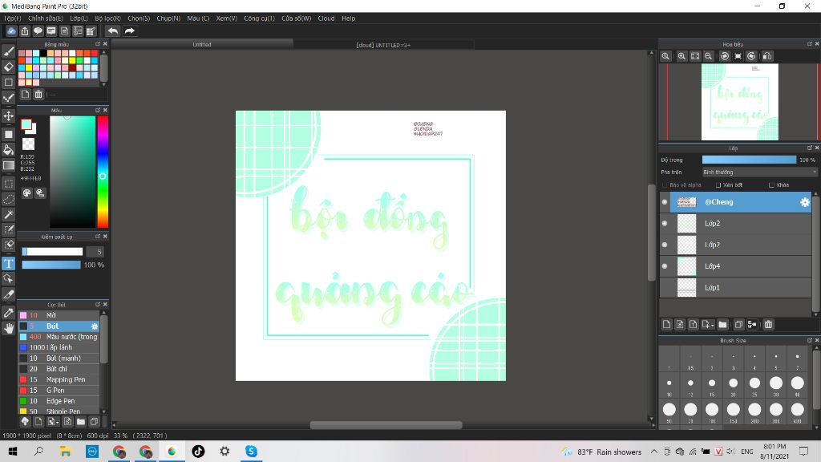Viewport: 821px width, 462px height.
Task: Duplicate the layer with the copy icon
Action: click(738, 324)
